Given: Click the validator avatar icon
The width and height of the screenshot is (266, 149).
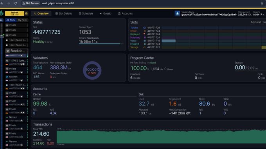Looking at the screenshot, I should [177, 13].
